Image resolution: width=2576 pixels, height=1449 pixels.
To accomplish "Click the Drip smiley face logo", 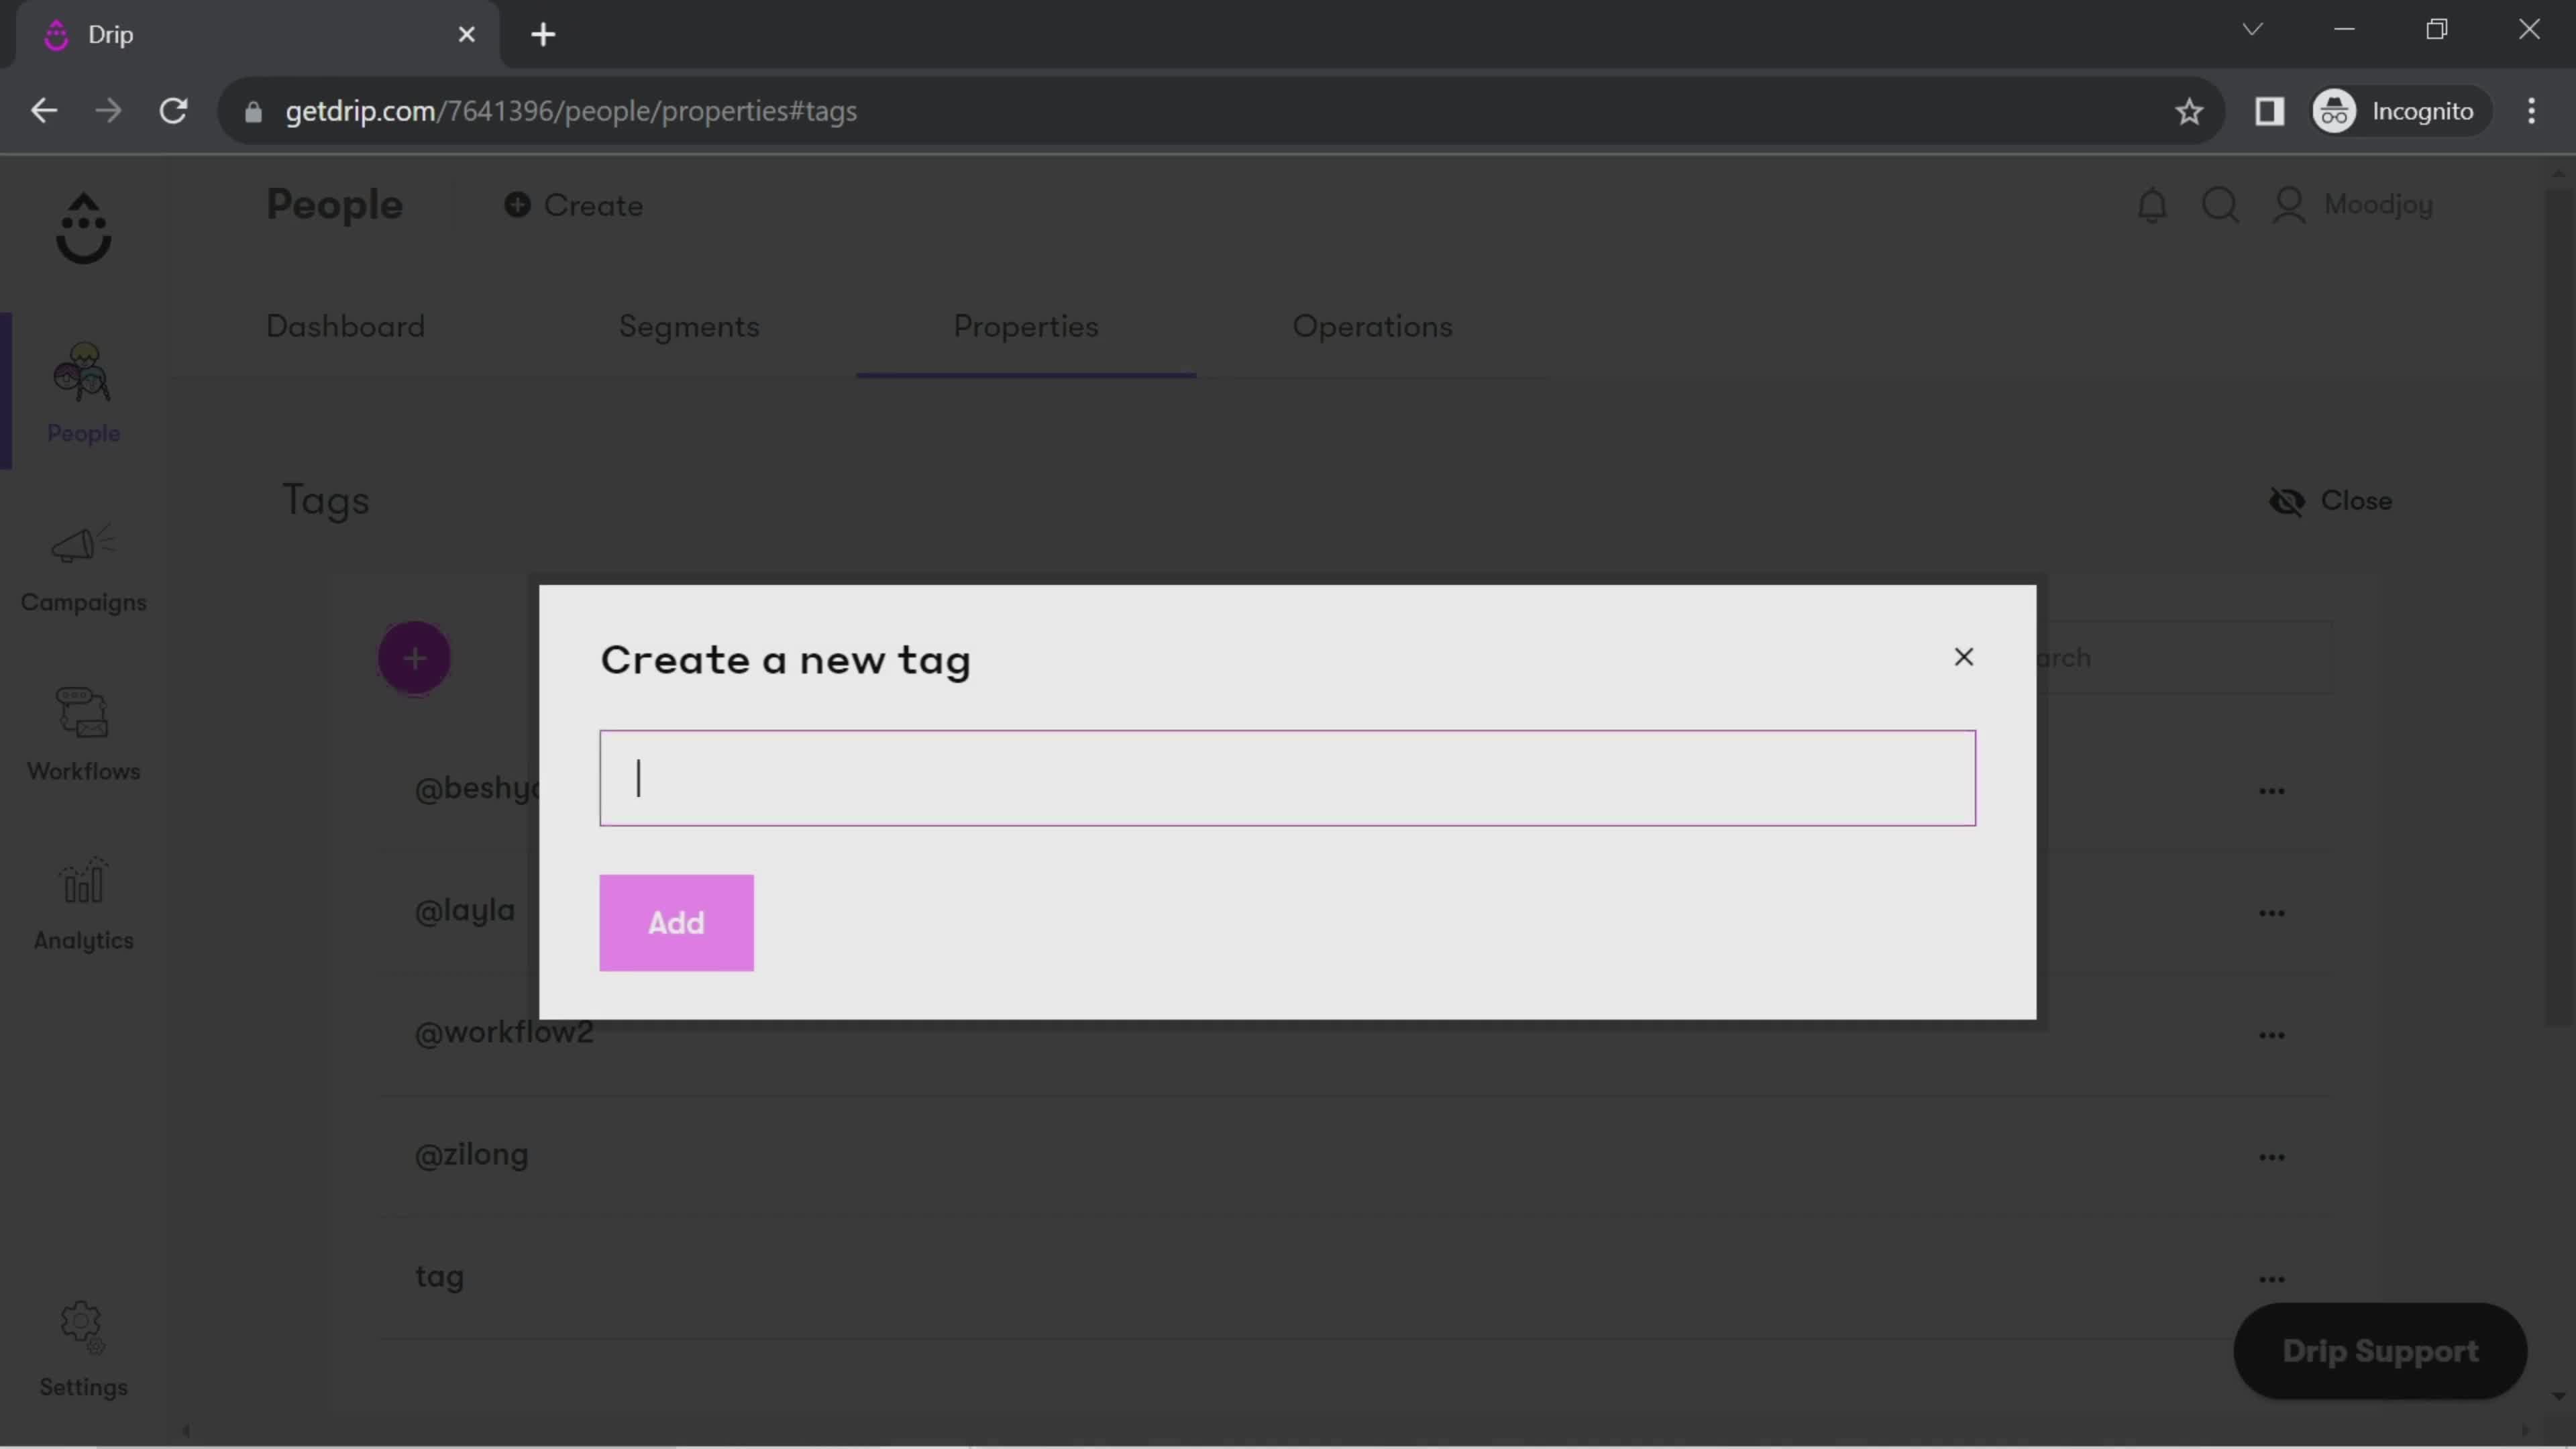I will pyautogui.click(x=83, y=227).
